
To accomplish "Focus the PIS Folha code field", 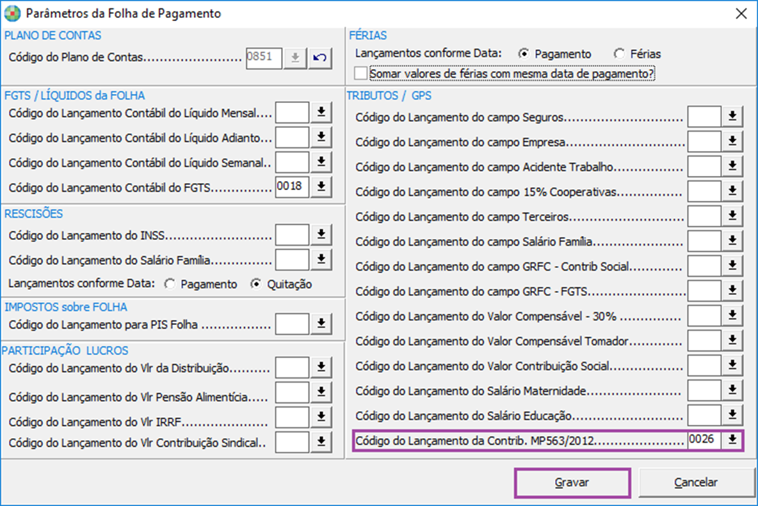I will point(292,324).
